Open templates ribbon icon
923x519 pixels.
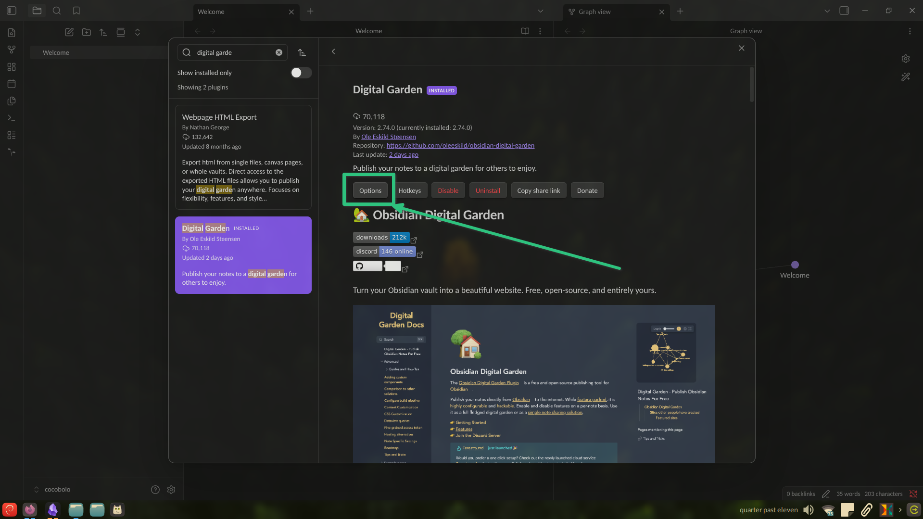click(x=12, y=101)
